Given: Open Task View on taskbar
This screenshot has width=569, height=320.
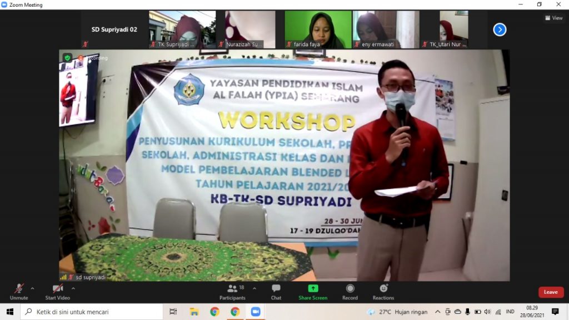Looking at the screenshot, I should [173, 312].
